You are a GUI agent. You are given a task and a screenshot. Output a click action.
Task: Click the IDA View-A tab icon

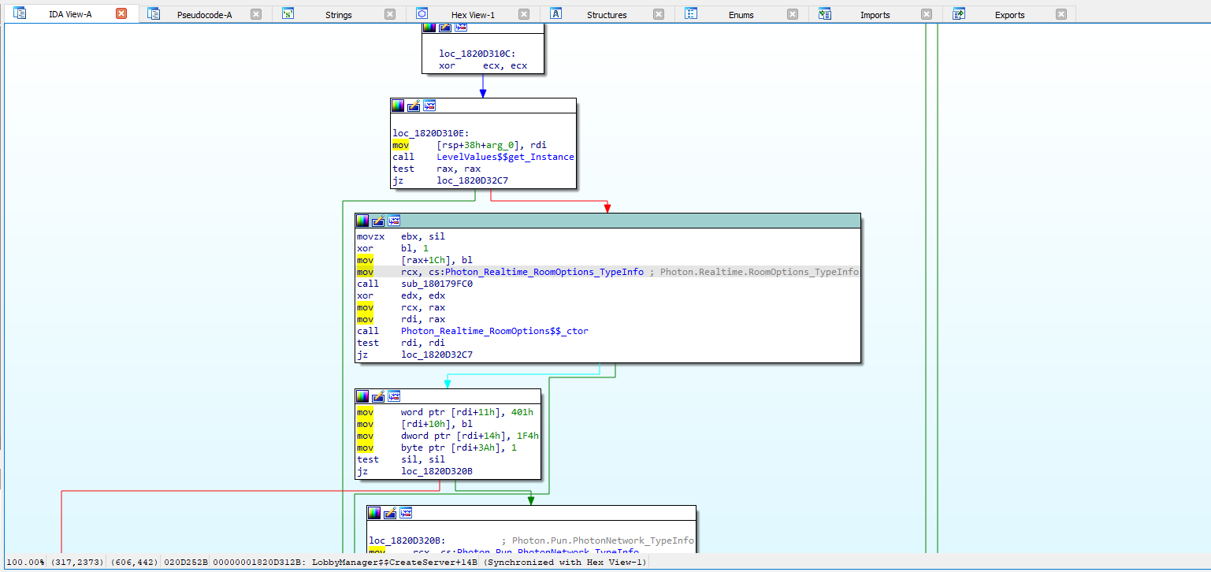pos(20,13)
